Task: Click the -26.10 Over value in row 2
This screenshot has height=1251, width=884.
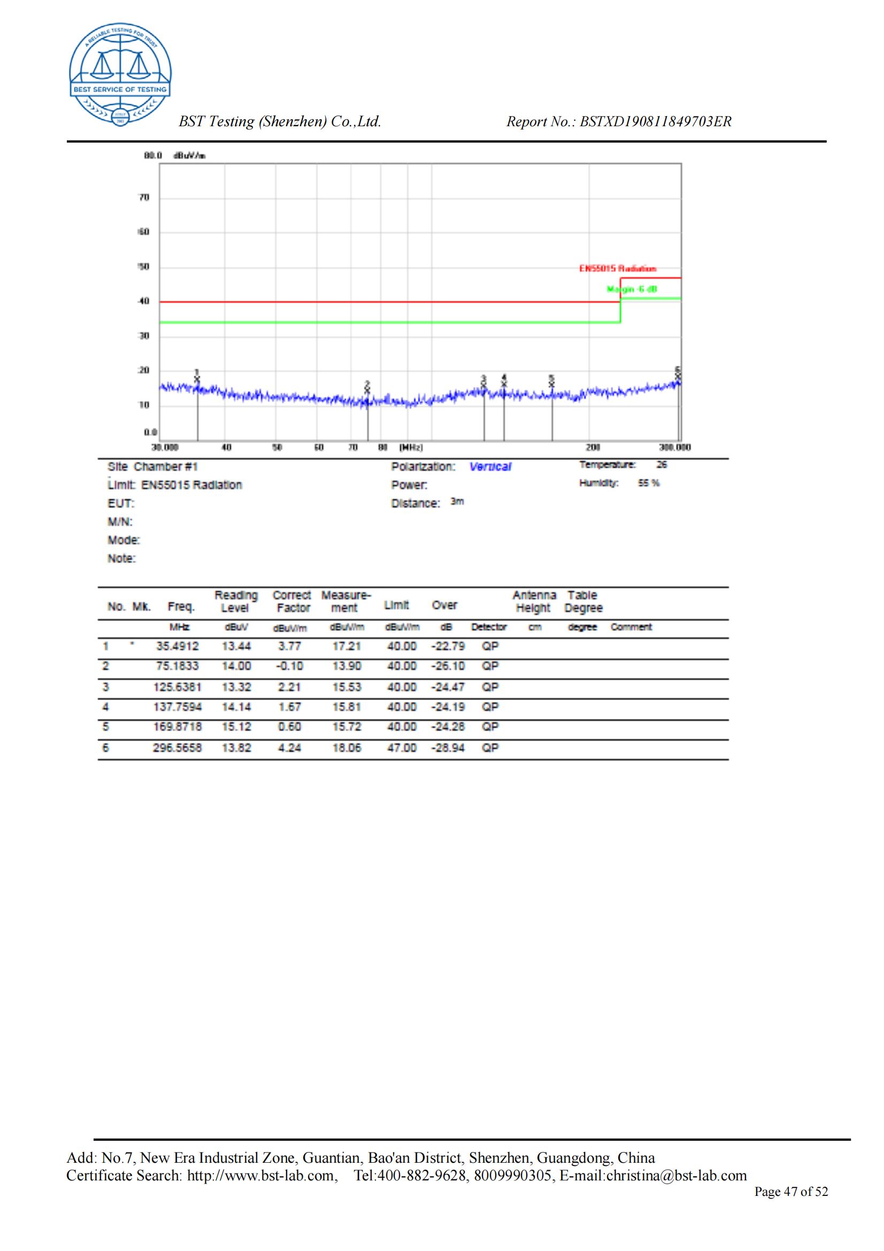Action: coord(448,666)
